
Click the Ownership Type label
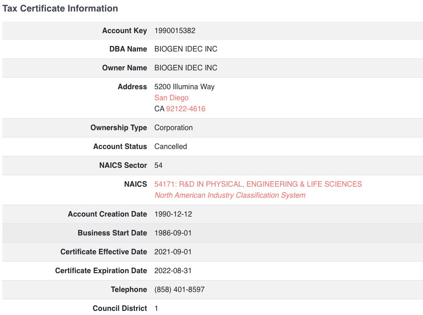119,128
